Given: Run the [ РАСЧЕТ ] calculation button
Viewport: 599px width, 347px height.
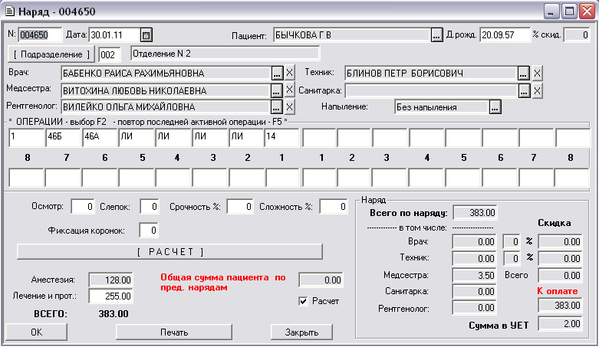Looking at the screenshot, I should point(169,252).
